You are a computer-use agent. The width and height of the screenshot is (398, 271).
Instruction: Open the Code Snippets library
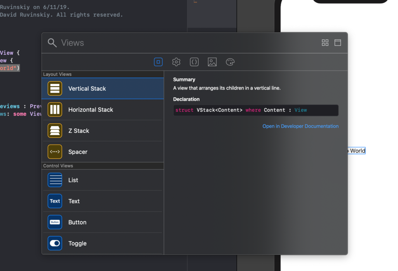click(194, 62)
